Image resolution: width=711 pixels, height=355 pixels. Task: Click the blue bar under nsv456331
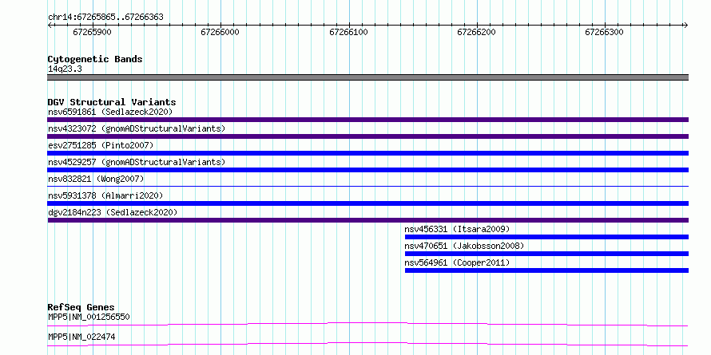coord(547,237)
